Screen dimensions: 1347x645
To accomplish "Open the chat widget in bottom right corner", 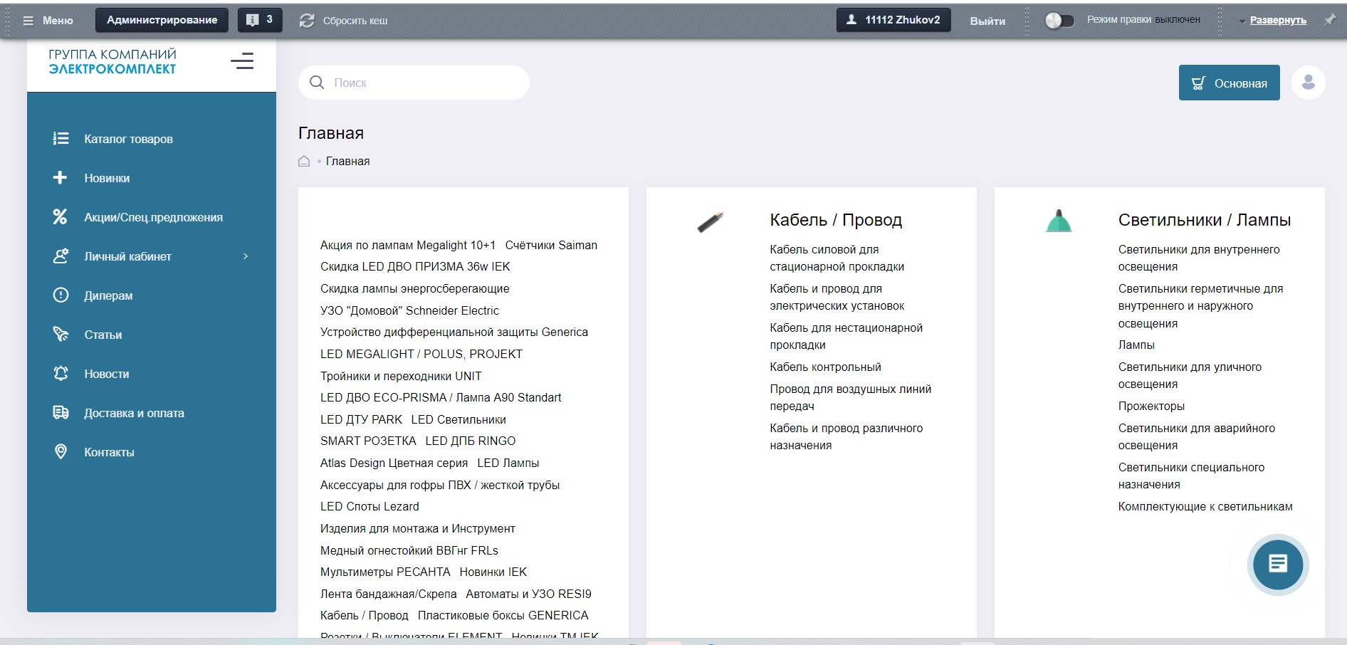I will click(1277, 565).
